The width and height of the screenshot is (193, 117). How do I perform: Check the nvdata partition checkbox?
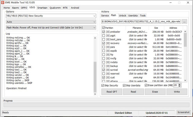point(104,62)
